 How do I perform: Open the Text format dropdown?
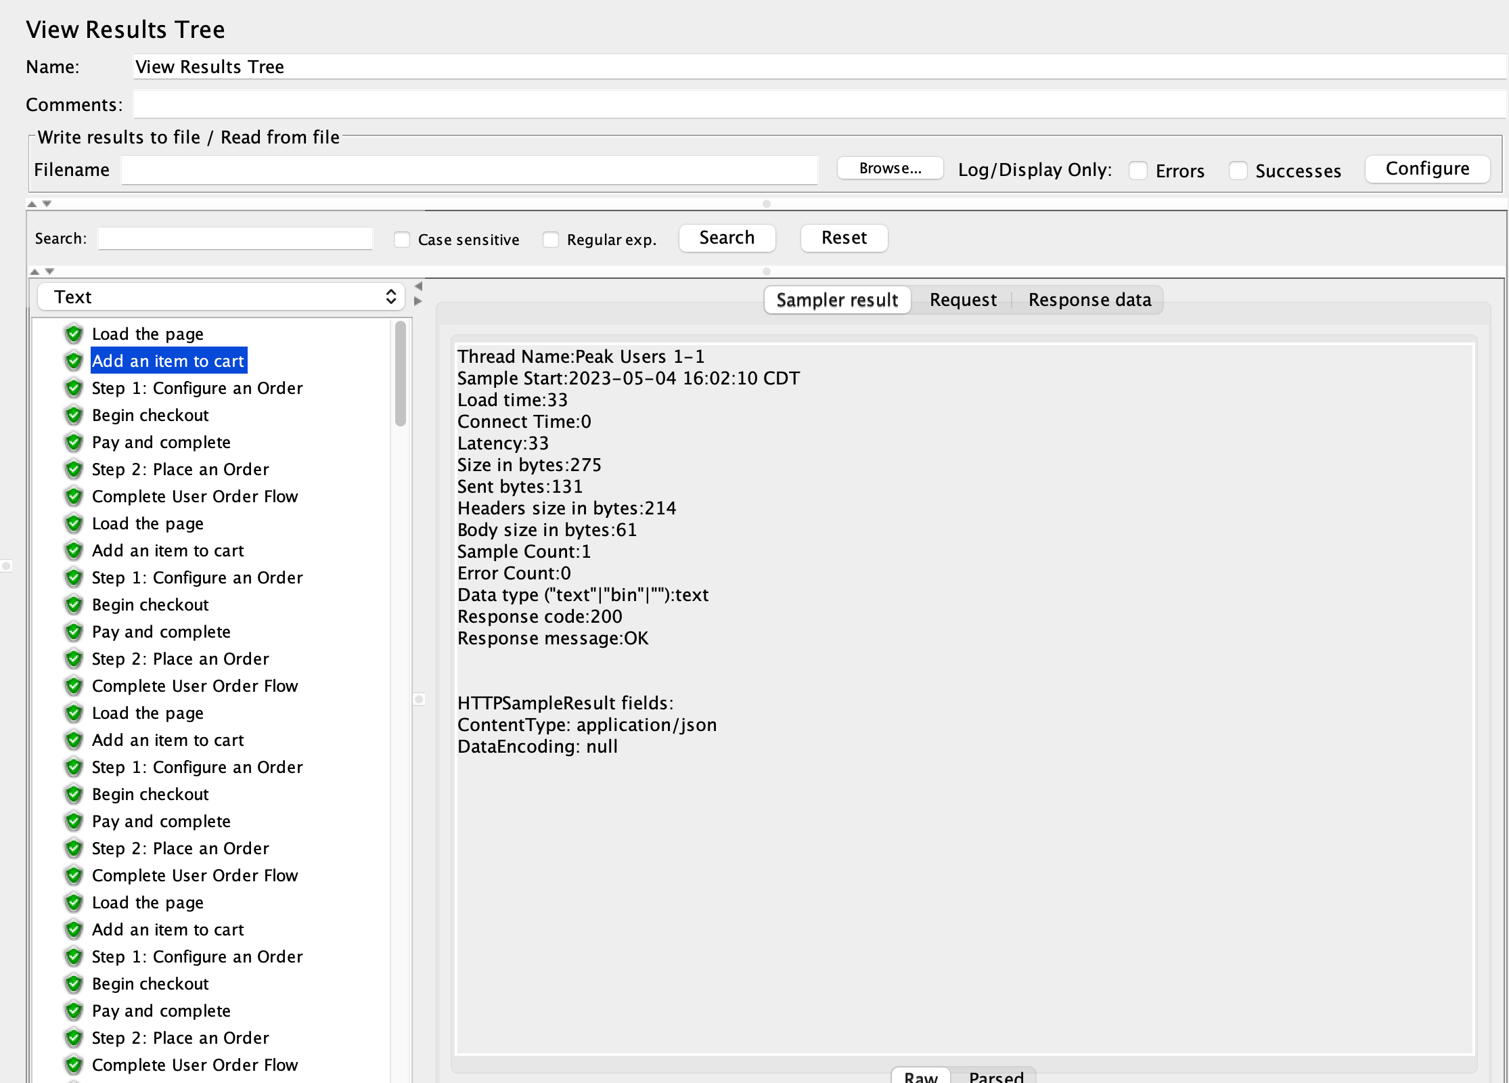click(x=219, y=296)
